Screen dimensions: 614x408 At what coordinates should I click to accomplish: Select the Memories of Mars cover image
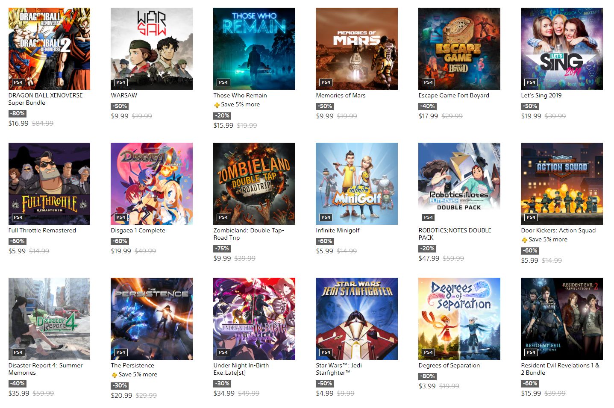[x=357, y=49]
